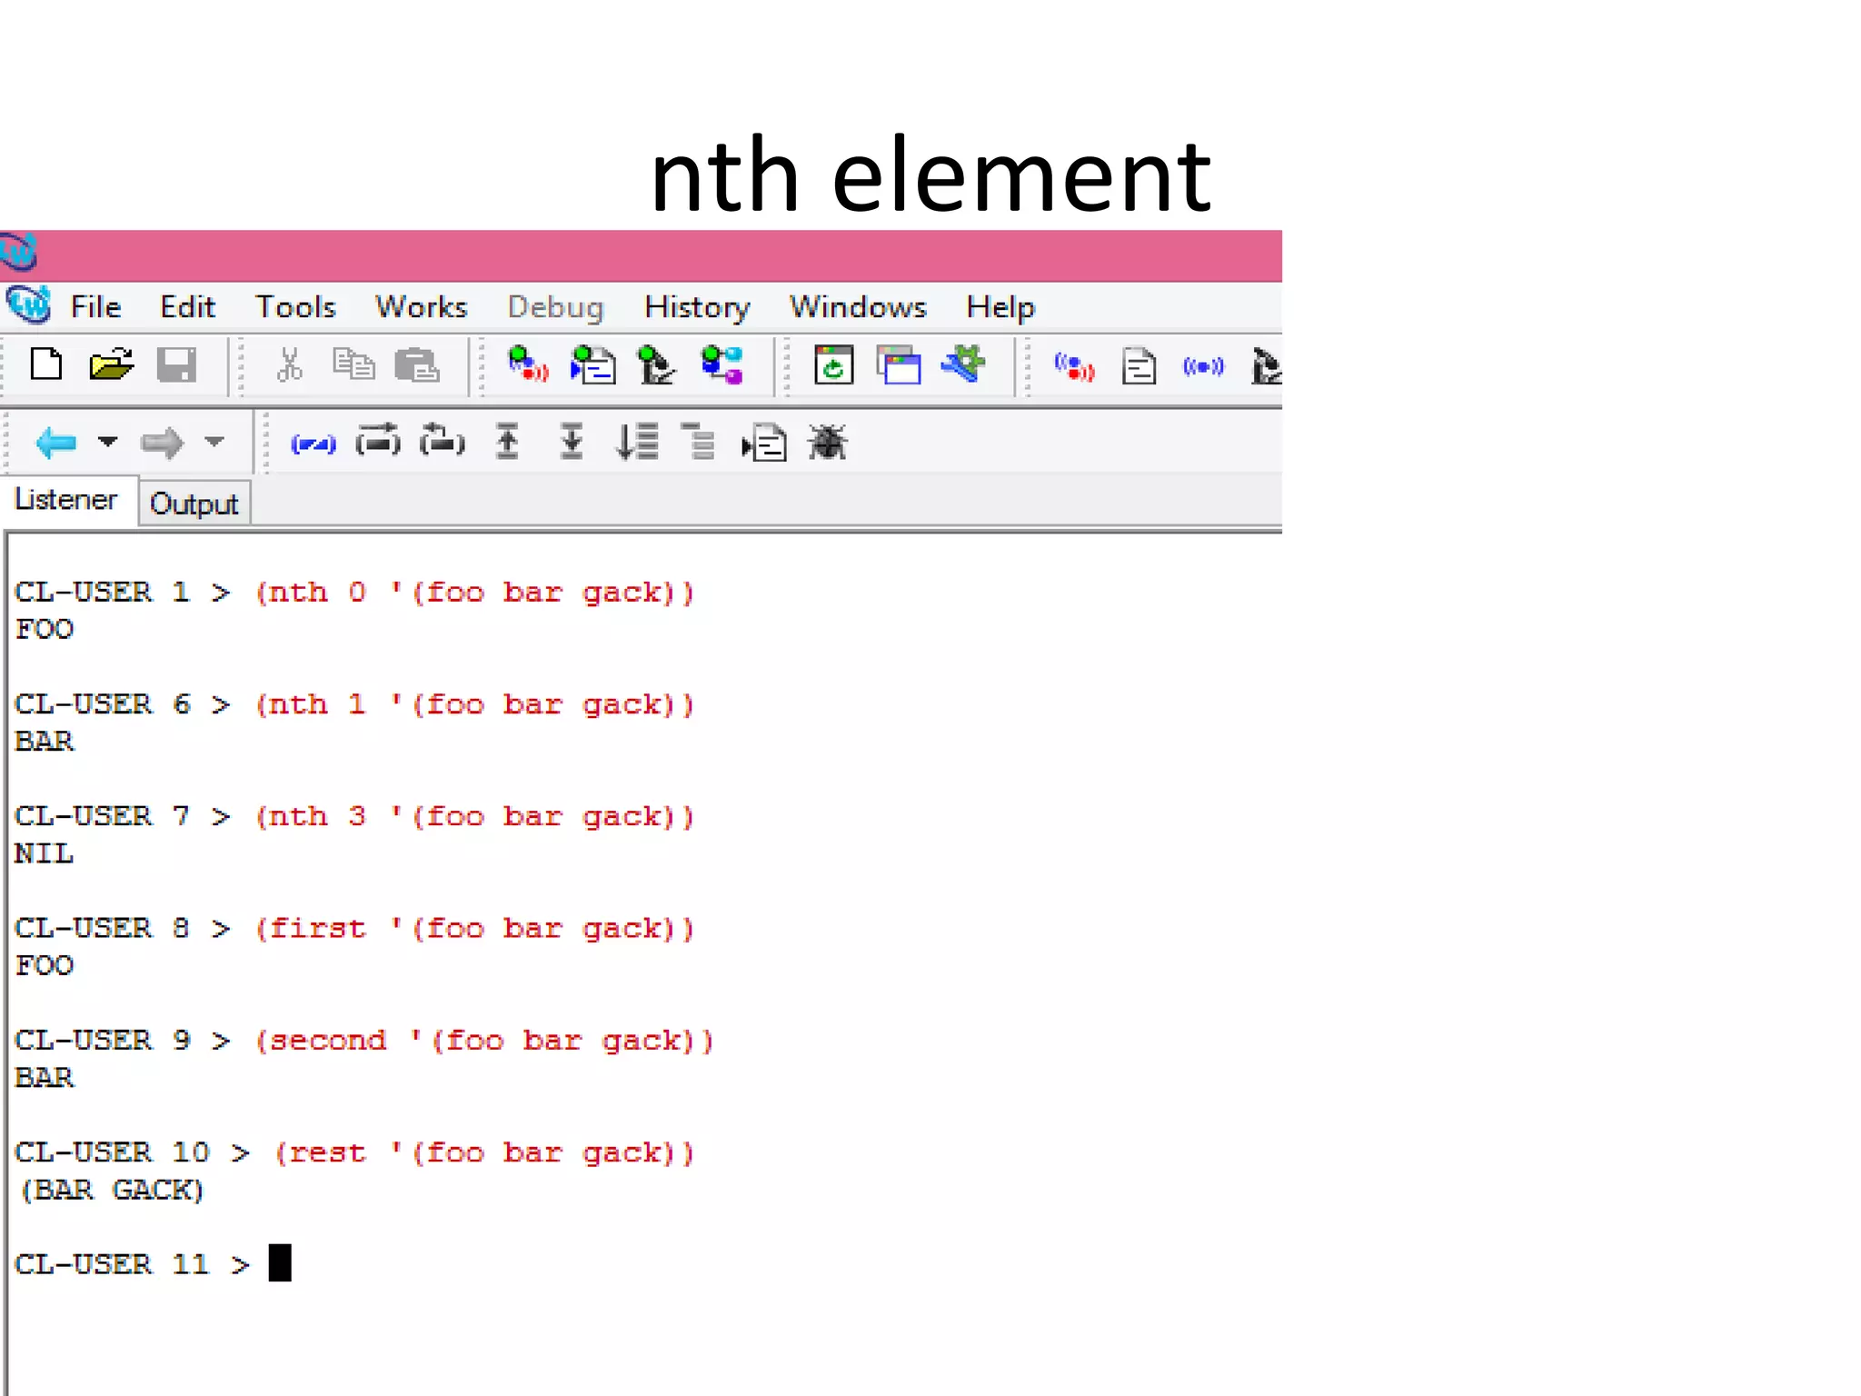Click the New file icon
Screen dimensions: 1861x1396
[45, 365]
